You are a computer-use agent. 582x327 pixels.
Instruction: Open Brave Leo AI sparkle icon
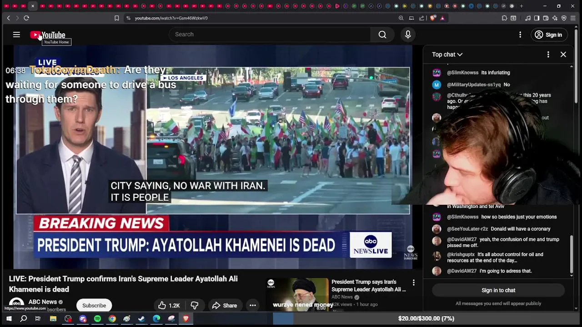[555, 18]
